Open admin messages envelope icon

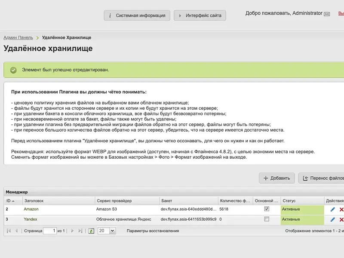tap(327, 14)
